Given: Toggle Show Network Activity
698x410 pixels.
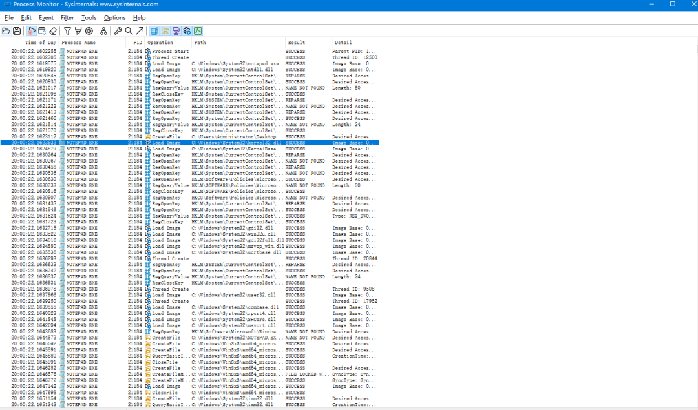Looking at the screenshot, I should coord(176,31).
